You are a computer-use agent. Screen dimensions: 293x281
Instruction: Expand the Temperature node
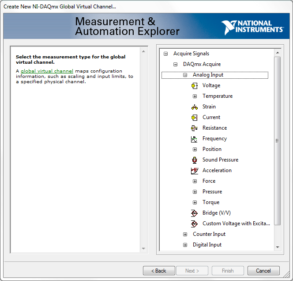coord(195,96)
